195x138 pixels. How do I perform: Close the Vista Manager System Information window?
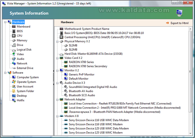tap(188, 2)
